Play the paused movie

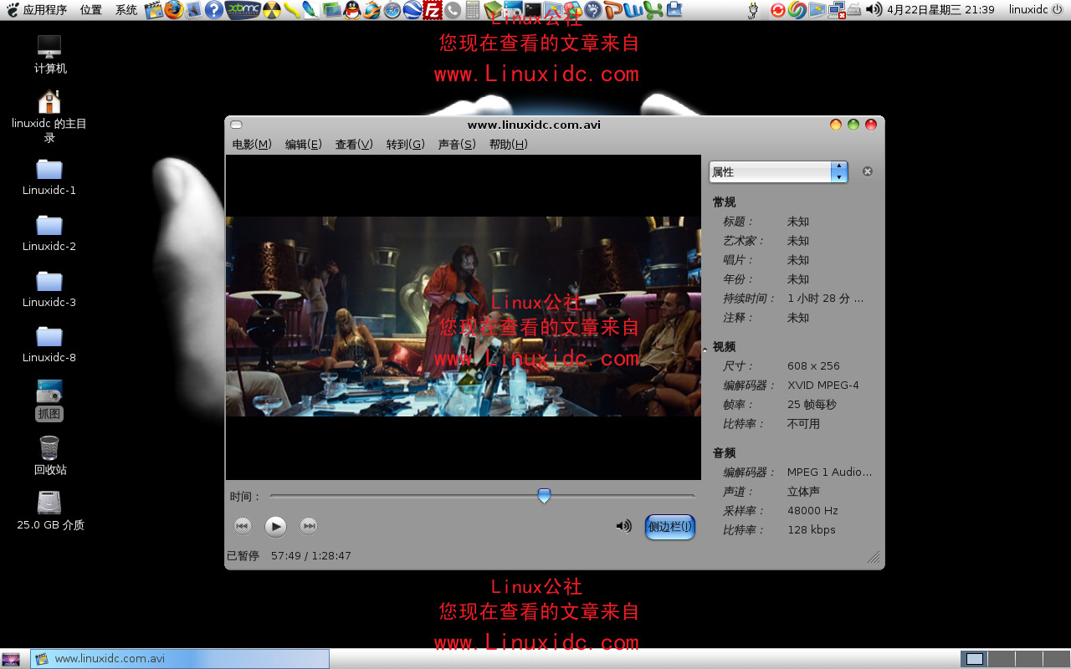click(x=275, y=526)
